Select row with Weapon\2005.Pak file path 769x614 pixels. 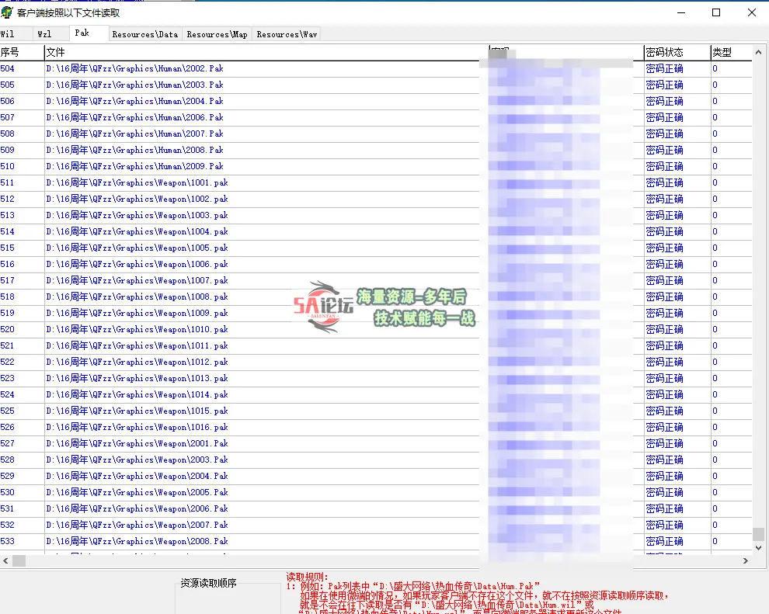tap(376, 492)
